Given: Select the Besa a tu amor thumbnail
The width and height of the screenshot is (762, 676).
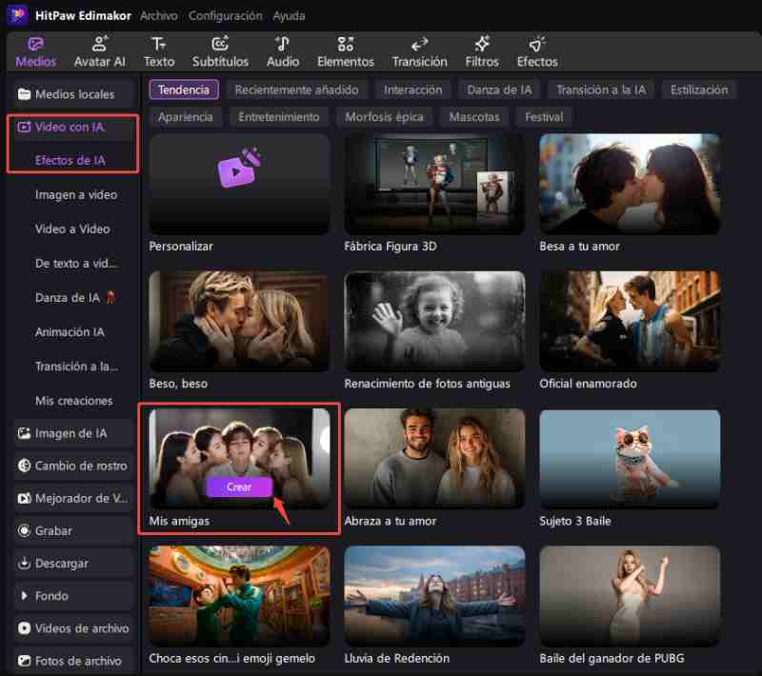Looking at the screenshot, I should pos(630,184).
